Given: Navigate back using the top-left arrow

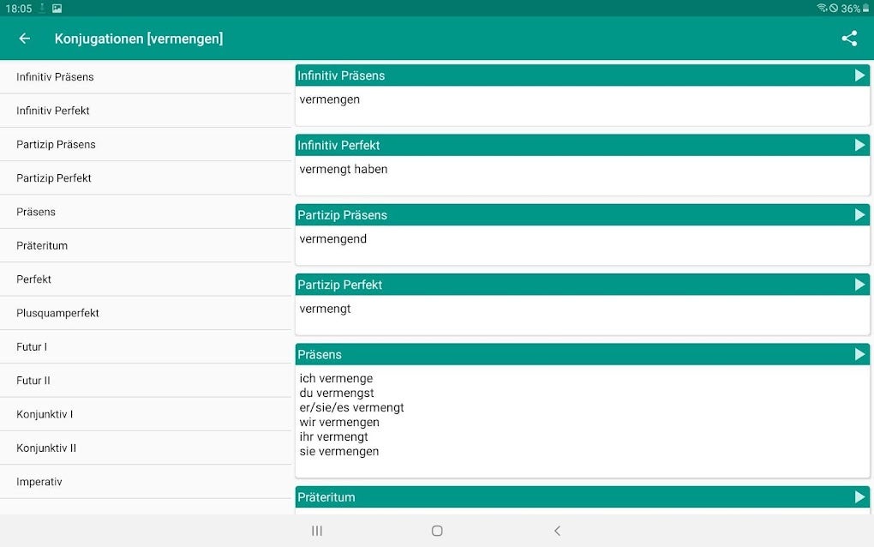Looking at the screenshot, I should point(23,39).
